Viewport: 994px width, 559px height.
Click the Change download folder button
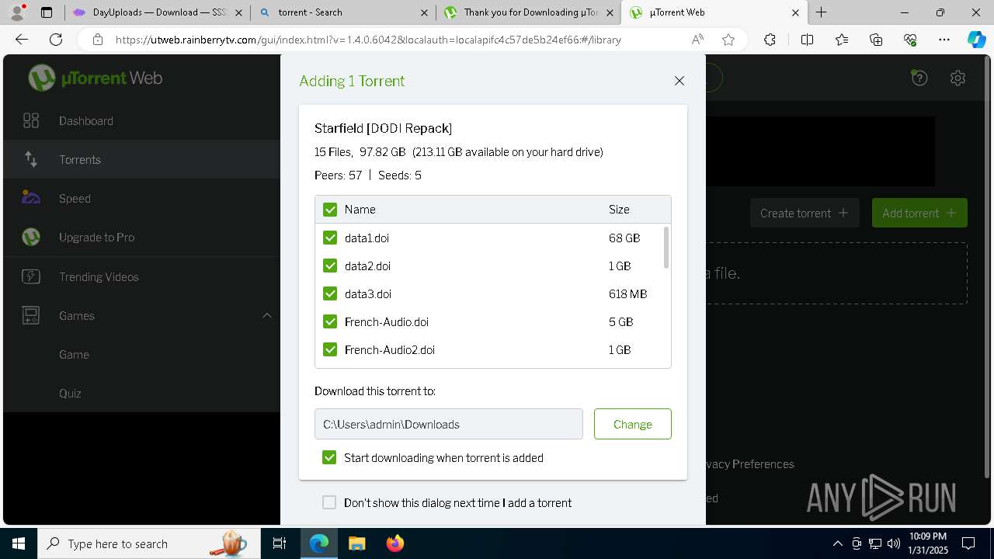[633, 424]
